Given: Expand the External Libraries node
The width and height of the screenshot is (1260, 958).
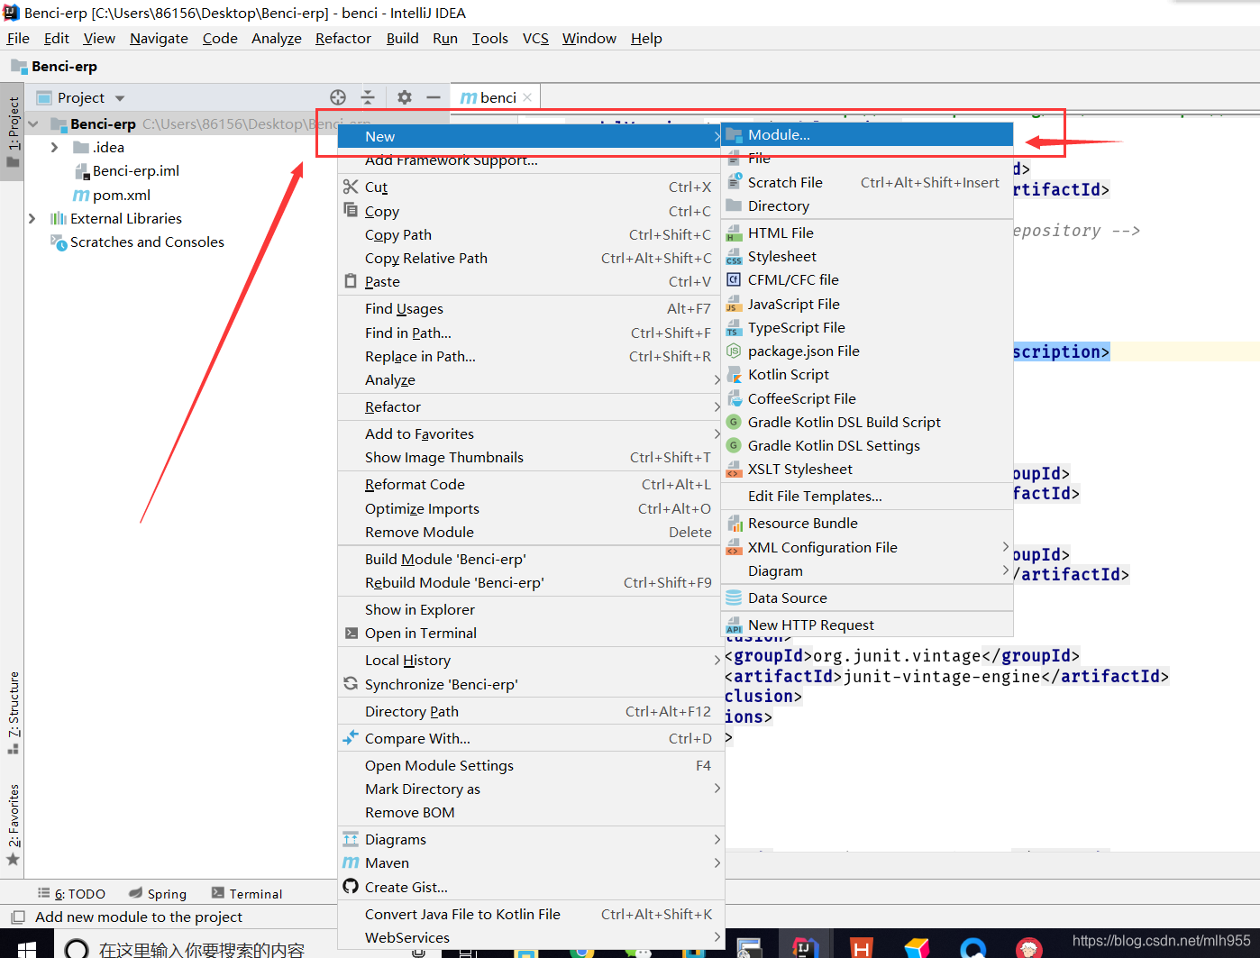Looking at the screenshot, I should click(x=32, y=218).
